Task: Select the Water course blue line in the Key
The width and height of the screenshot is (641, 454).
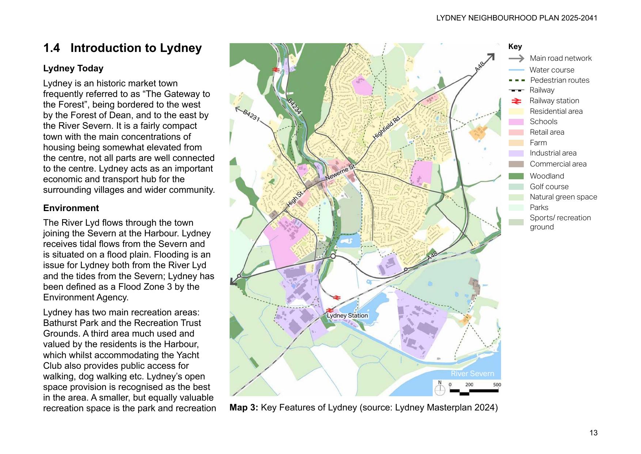Action: tap(516, 70)
